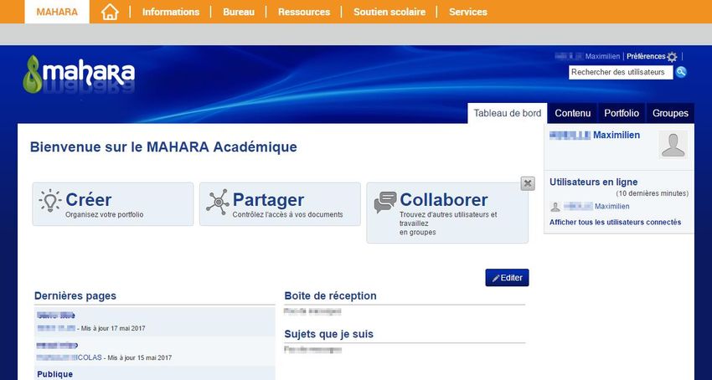Click the Créer lightbulb icon

pos(50,201)
